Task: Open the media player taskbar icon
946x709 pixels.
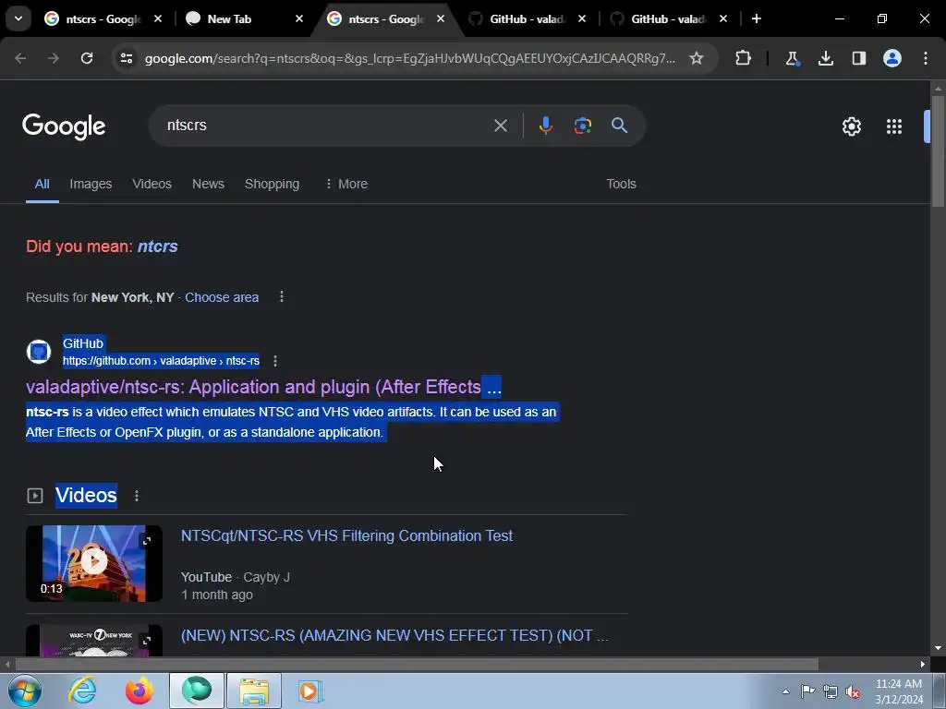Action: (x=310, y=691)
